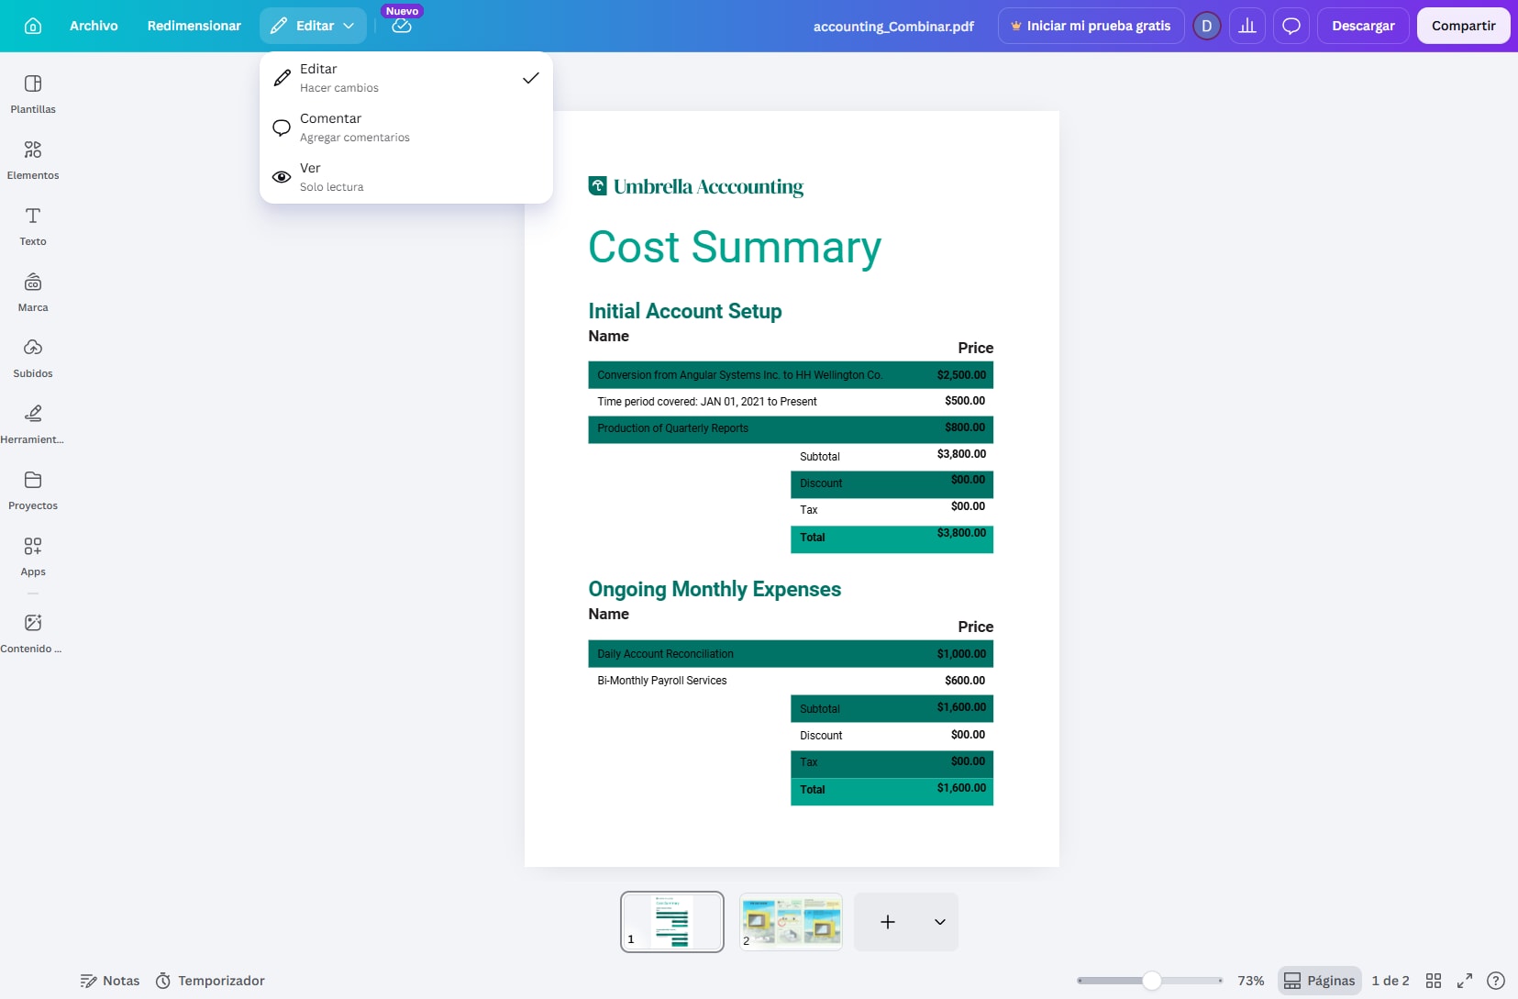Open the Texto sidebar panel
1518x999 pixels.
tap(33, 227)
